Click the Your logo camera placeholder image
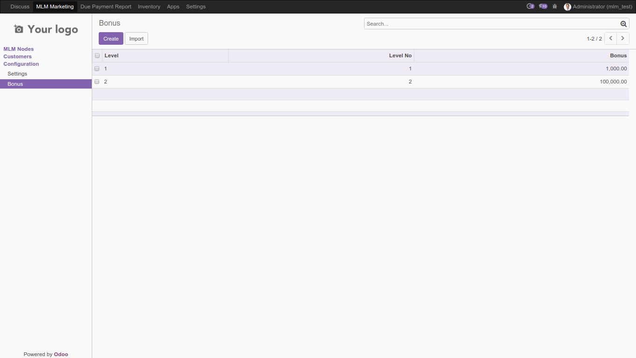 tap(19, 29)
